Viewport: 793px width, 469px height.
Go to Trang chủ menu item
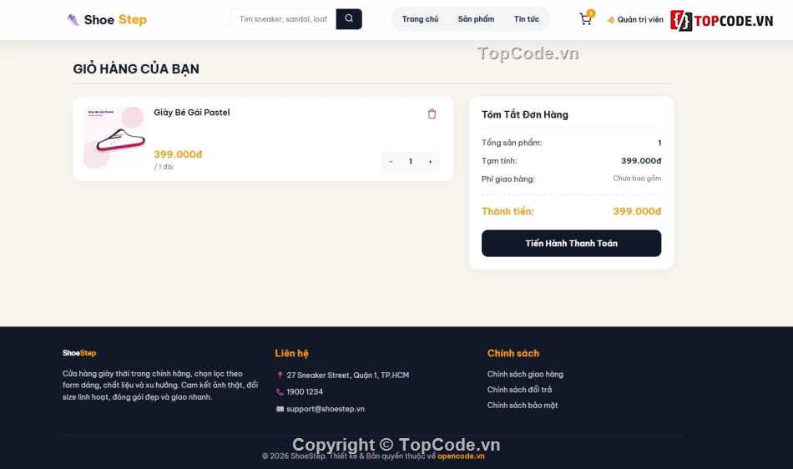click(420, 19)
